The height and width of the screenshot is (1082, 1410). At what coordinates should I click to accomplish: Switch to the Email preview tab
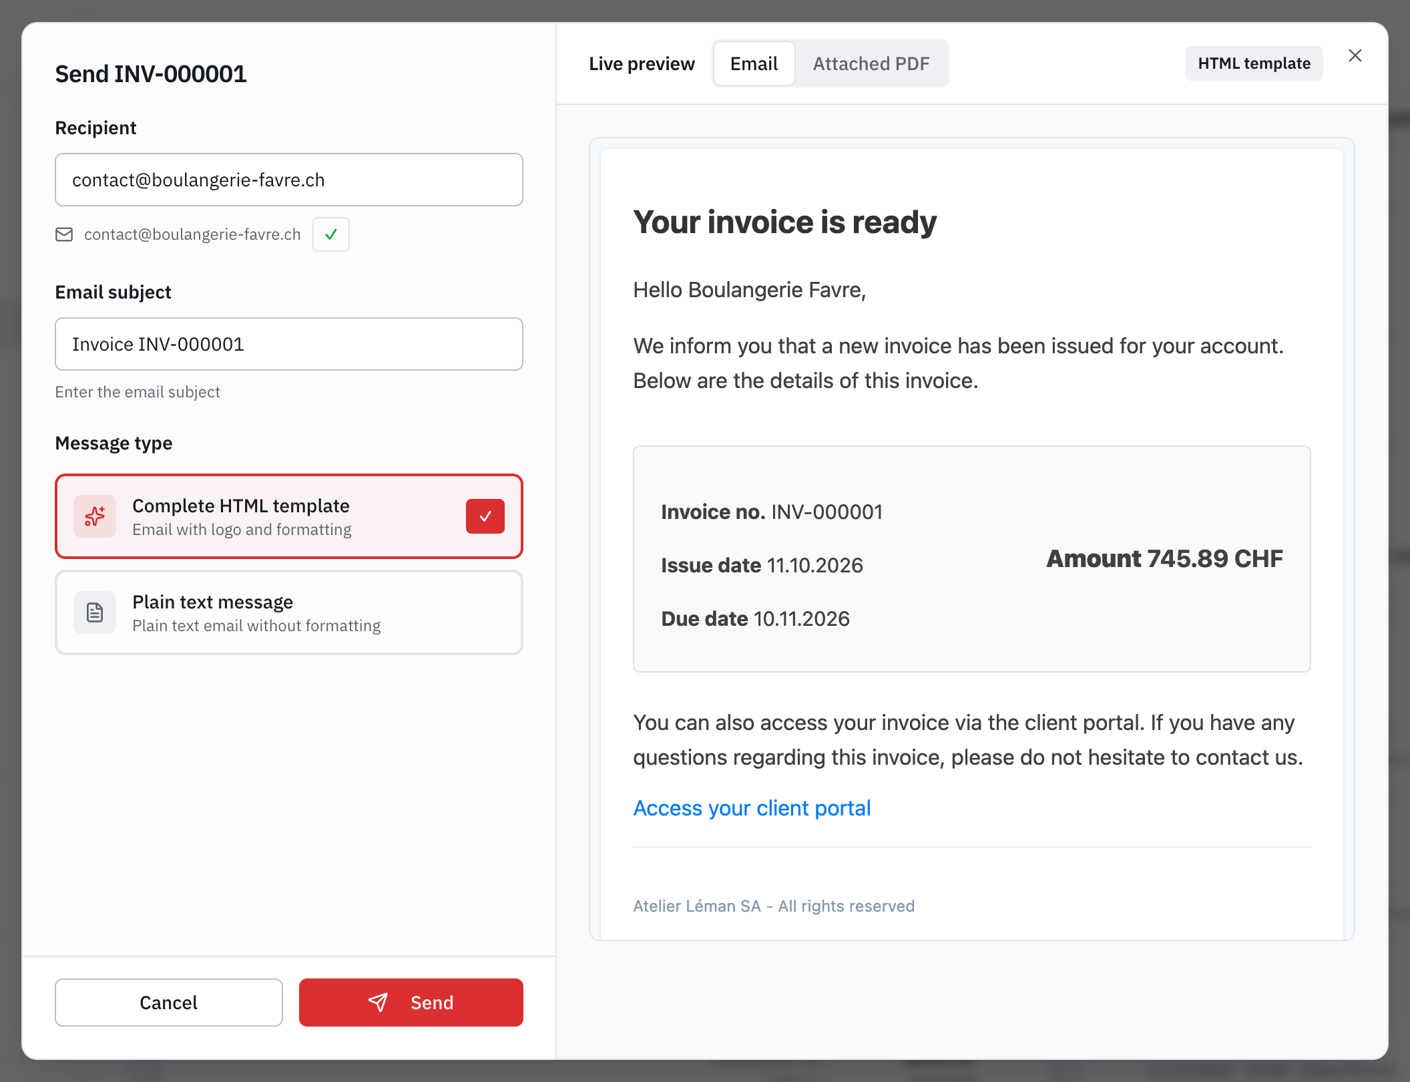tap(754, 63)
